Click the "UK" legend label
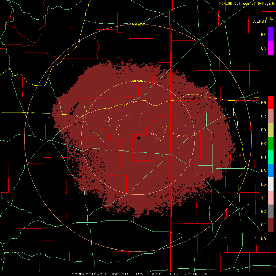This screenshot has height=276, width=276. [263, 48]
